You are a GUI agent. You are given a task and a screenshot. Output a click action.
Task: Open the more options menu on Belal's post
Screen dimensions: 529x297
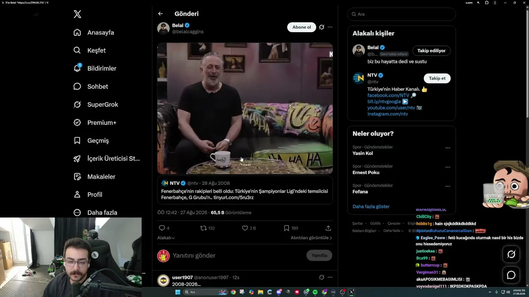point(330,27)
